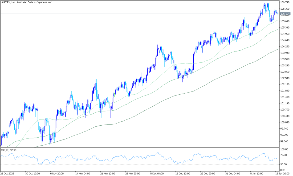The width and height of the screenshot is (293, 176).
Task: Select the 8 Dec 04:00 time label
Action: coord(157,173)
